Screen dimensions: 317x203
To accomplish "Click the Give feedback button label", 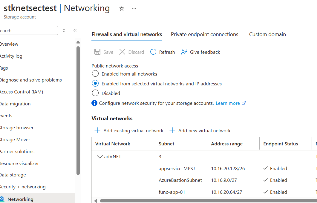I will (x=205, y=52).
